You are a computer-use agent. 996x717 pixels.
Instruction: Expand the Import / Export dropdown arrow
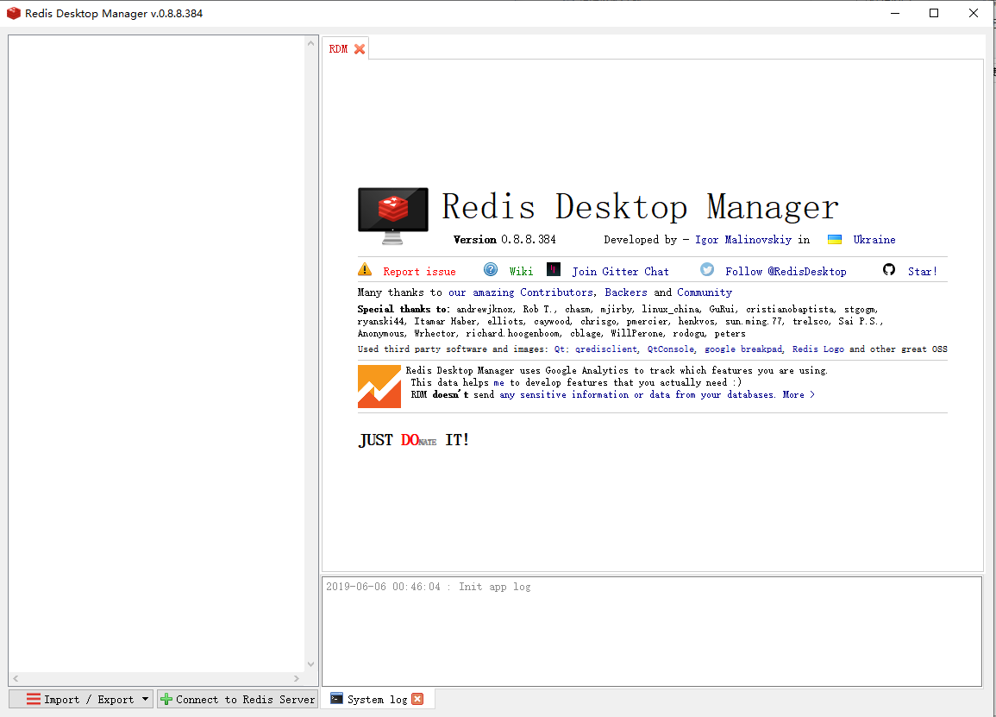coord(146,699)
